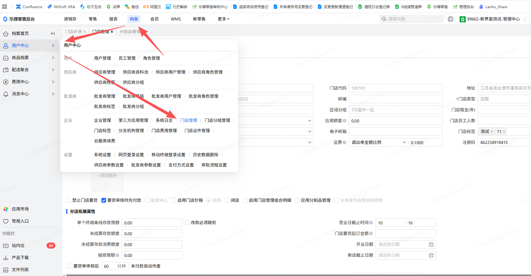Click the calendar icon for 新店截止日期

431,255
